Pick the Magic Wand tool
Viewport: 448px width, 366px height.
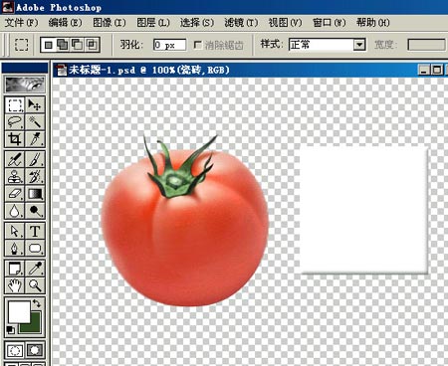(x=35, y=122)
